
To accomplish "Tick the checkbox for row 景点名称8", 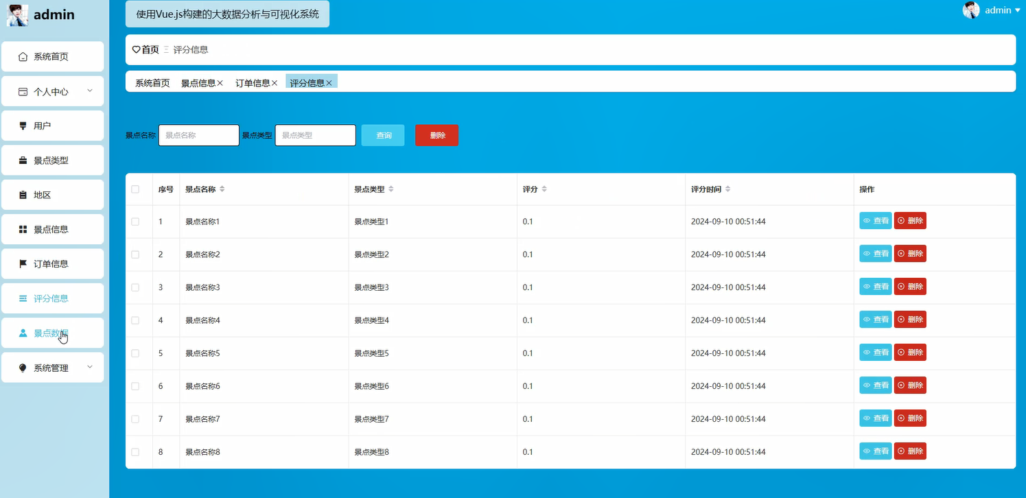I will click(x=135, y=452).
